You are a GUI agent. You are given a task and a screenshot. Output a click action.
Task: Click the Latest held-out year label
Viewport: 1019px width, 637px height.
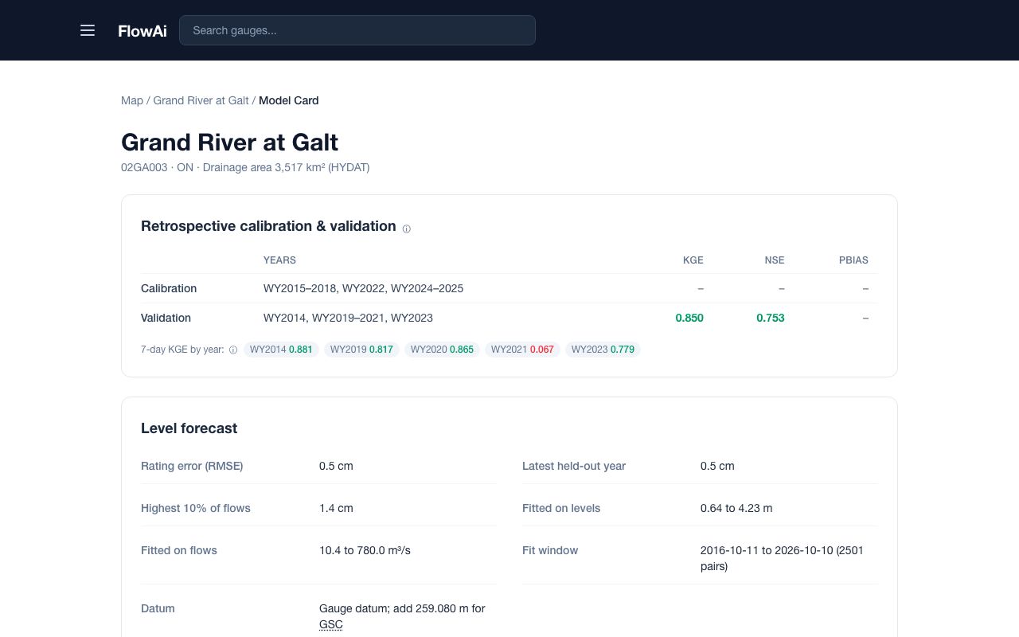pos(574,466)
